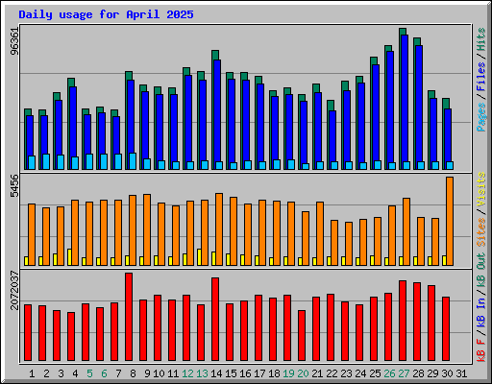The width and height of the screenshot is (492, 384).
Task: Click the orange visits bar for day 9
Action: click(x=147, y=229)
